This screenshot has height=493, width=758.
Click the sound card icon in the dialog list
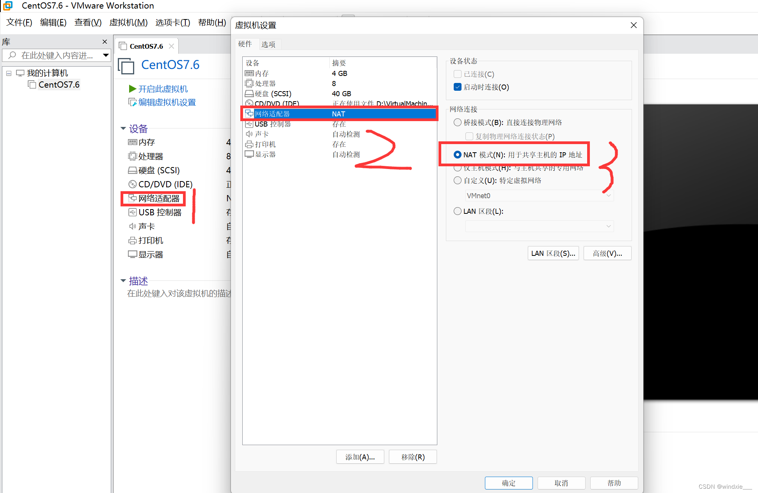point(249,134)
